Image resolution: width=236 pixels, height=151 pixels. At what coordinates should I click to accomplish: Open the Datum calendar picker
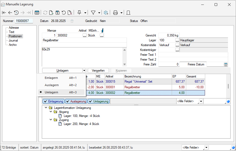pyautogui.click(x=72, y=21)
